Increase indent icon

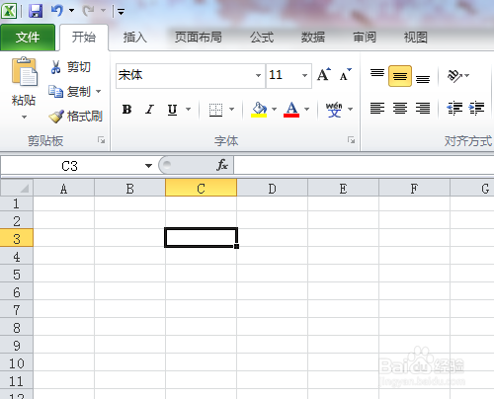click(477, 109)
